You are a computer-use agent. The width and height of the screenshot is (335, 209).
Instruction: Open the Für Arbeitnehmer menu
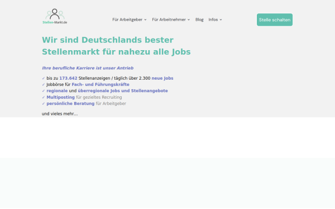pos(169,20)
